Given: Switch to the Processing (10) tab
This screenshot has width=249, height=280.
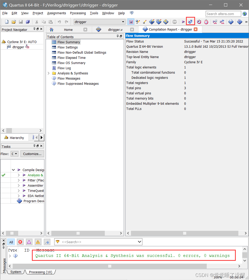Looking at the screenshot, I should pos(40,272).
